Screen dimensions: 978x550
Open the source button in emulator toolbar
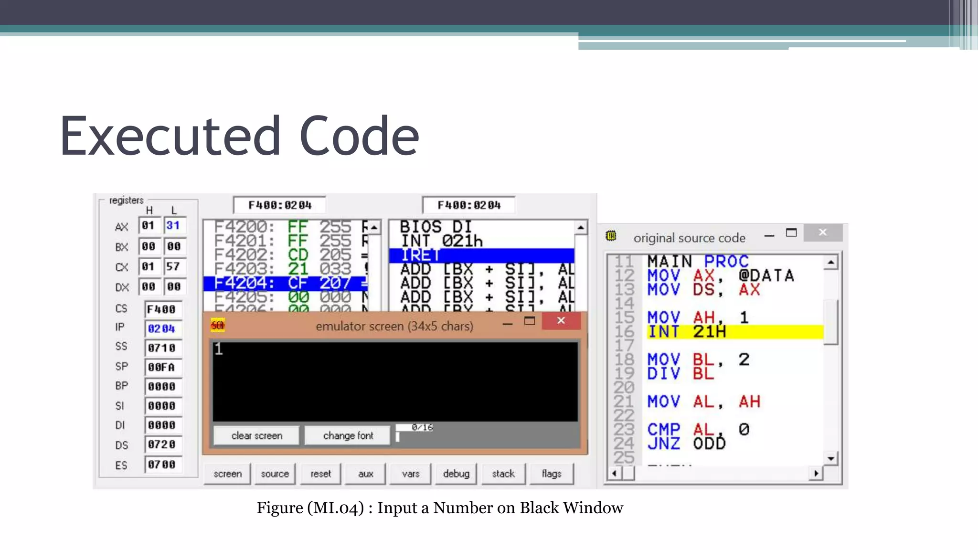(275, 474)
